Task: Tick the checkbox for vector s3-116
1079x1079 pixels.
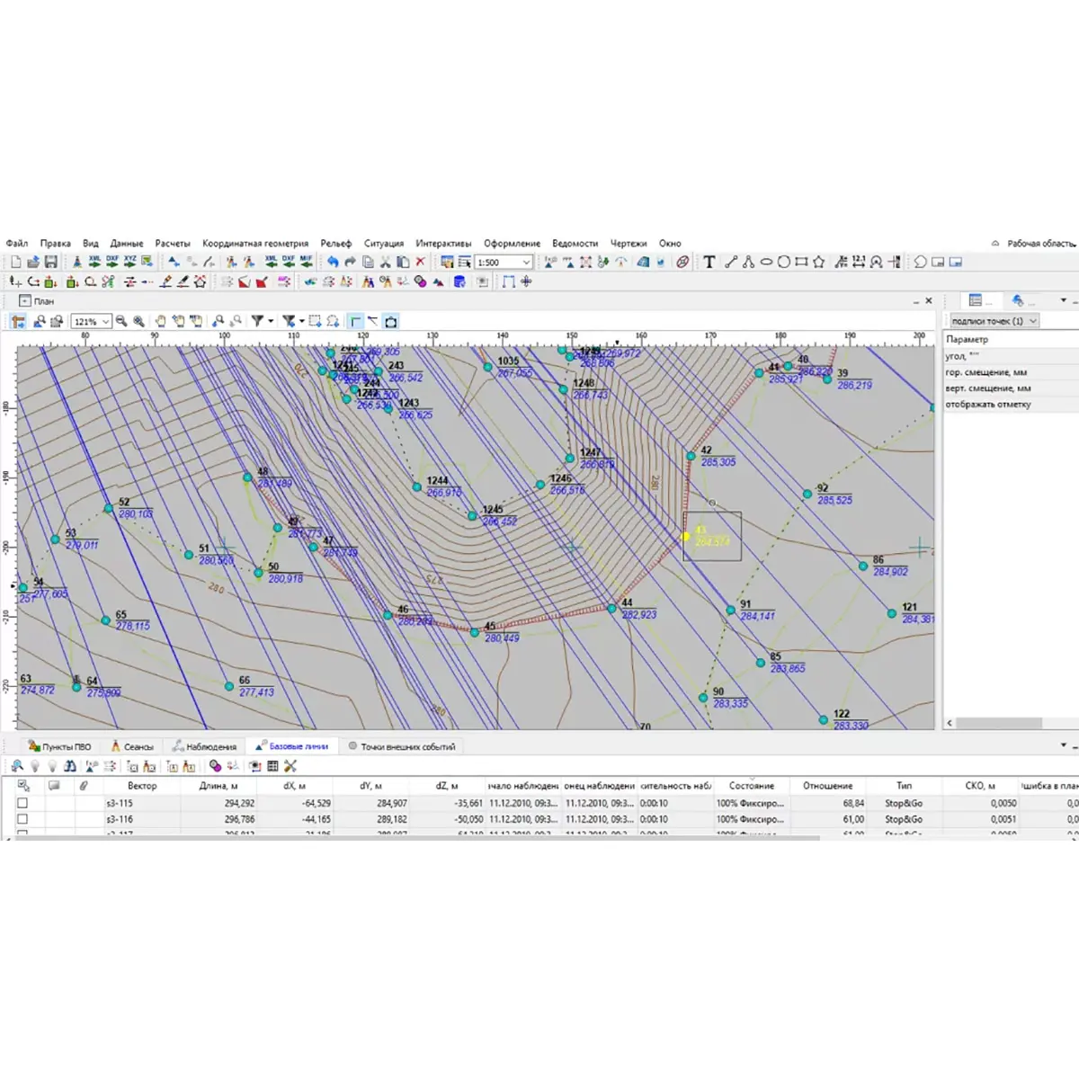Action: pos(22,819)
